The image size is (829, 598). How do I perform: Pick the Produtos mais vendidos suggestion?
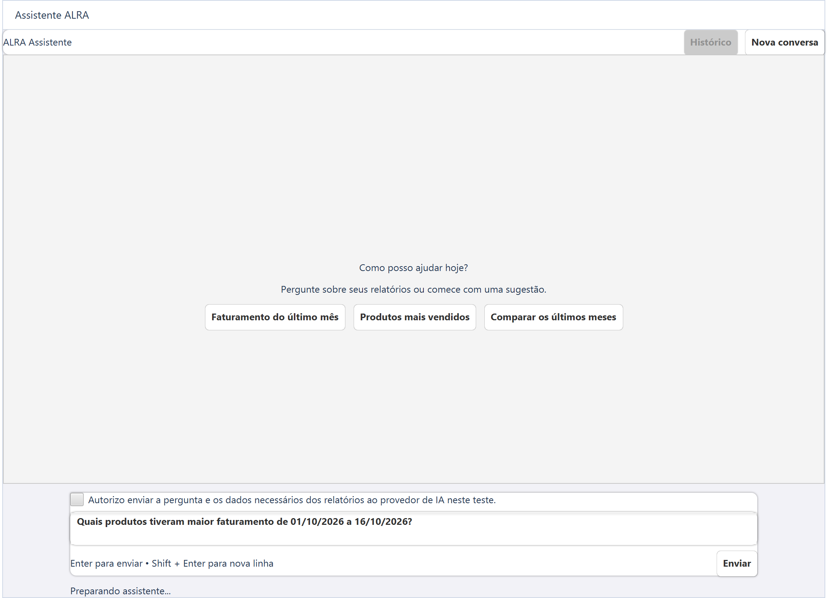(414, 317)
